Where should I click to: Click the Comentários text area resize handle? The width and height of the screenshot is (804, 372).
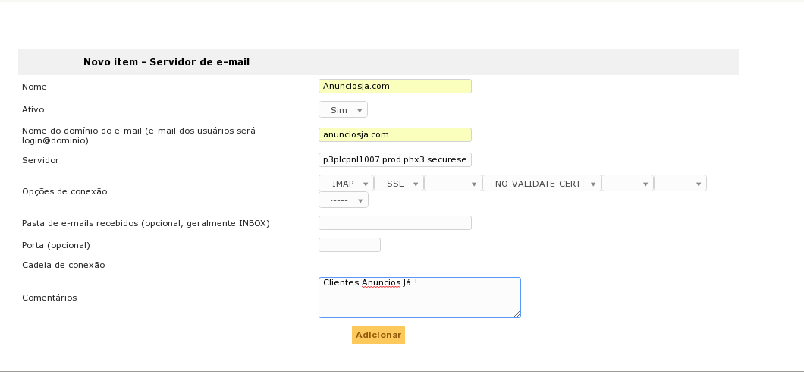pyautogui.click(x=517, y=314)
